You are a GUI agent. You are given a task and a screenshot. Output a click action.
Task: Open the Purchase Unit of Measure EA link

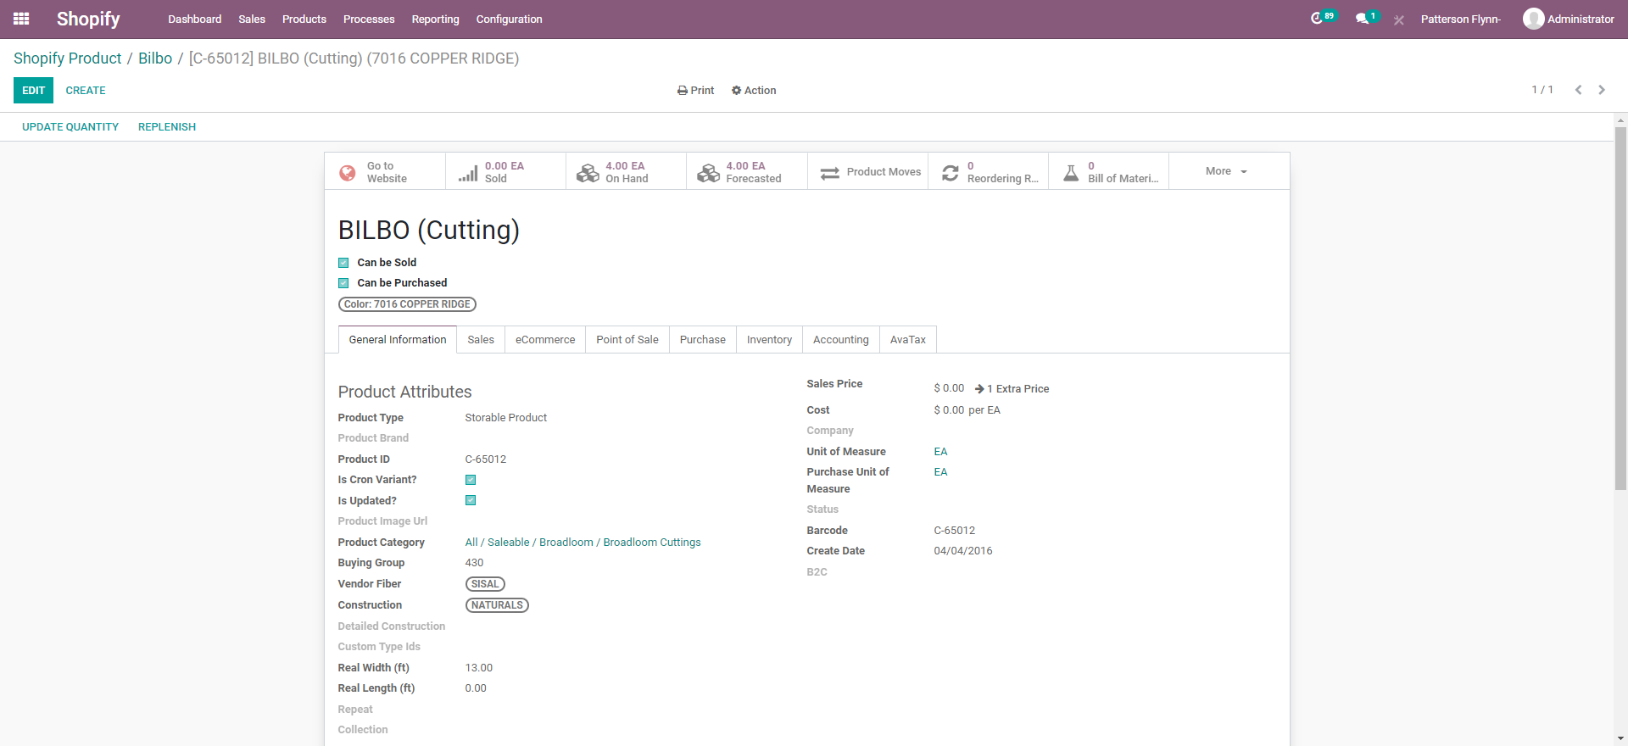[941, 472]
